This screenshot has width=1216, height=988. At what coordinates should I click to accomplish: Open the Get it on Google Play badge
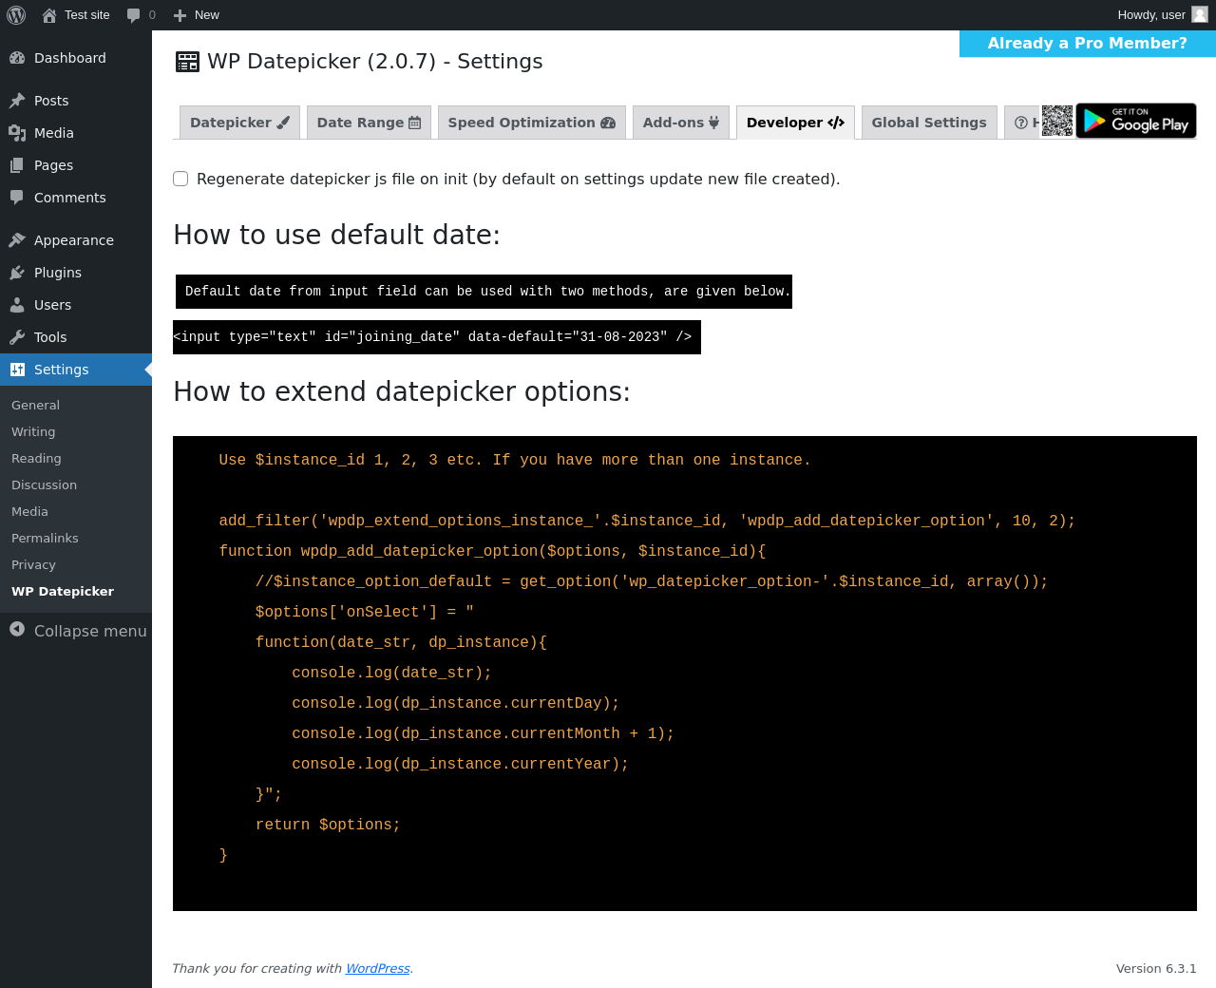pyautogui.click(x=1136, y=121)
